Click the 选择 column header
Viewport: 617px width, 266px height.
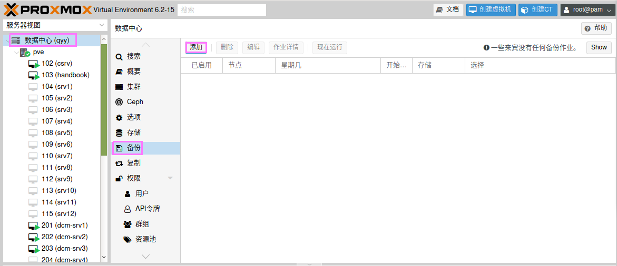click(540, 66)
